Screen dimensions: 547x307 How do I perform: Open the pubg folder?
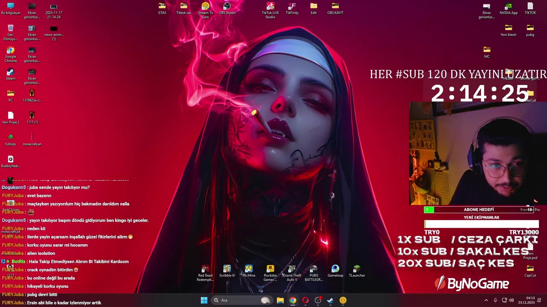click(530, 30)
